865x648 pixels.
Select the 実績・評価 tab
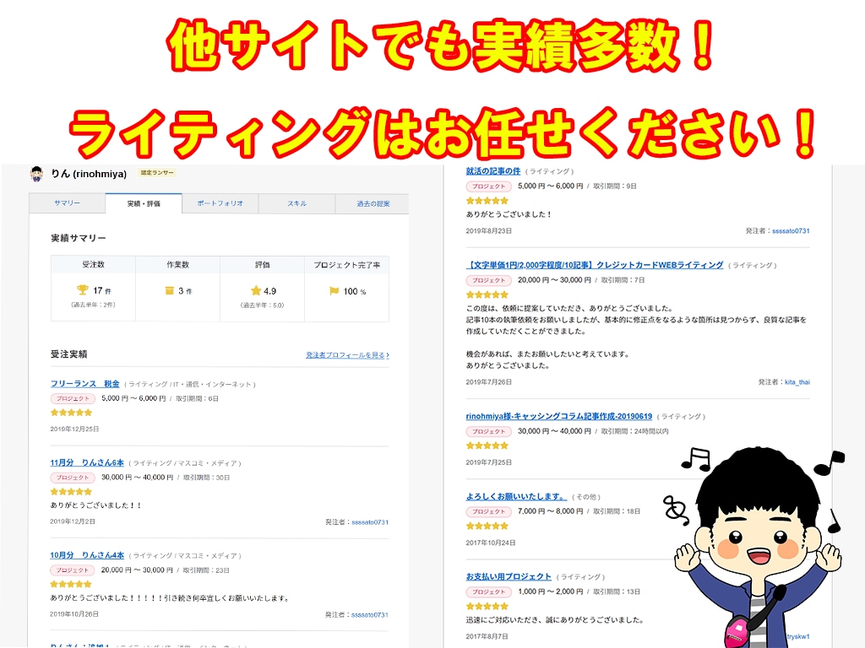pyautogui.click(x=144, y=203)
